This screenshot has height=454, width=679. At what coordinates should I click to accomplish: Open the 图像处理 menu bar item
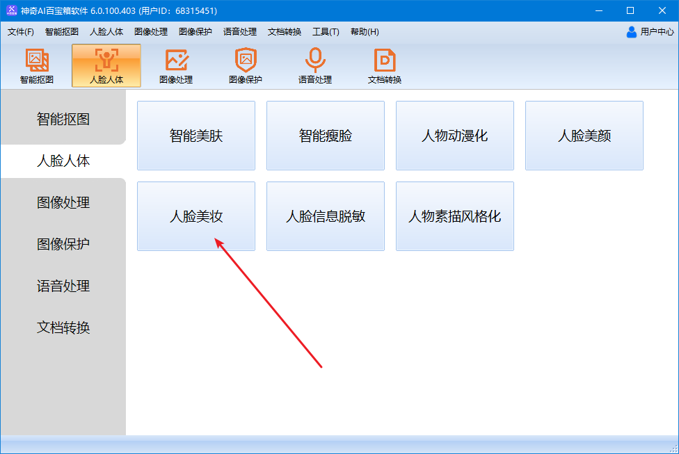coord(151,31)
